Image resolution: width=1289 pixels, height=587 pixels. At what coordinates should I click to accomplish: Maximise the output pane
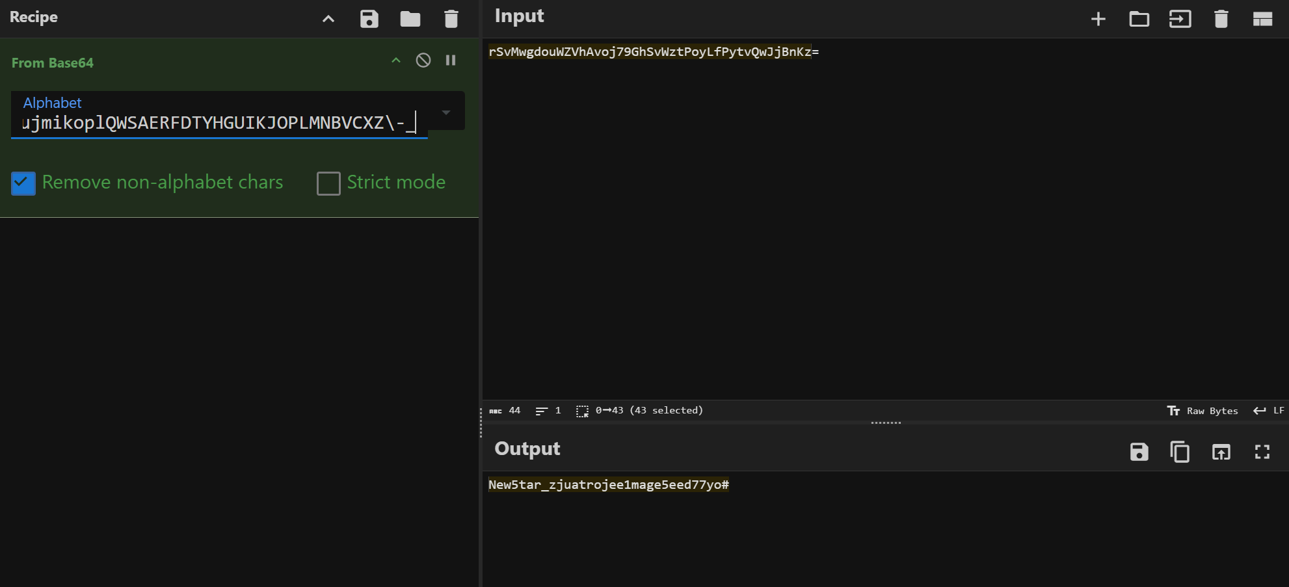tap(1262, 452)
